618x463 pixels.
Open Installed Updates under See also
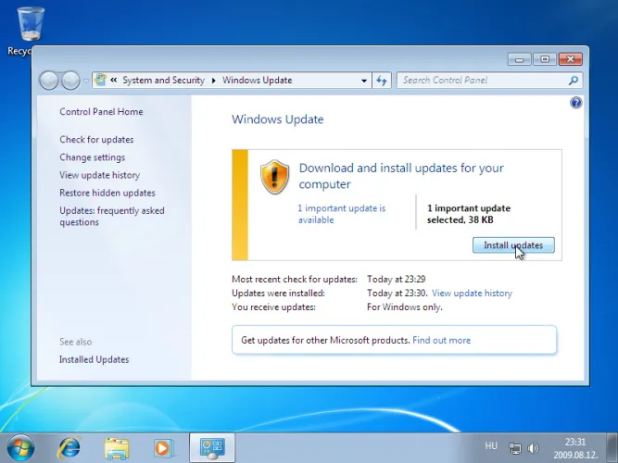tap(94, 359)
